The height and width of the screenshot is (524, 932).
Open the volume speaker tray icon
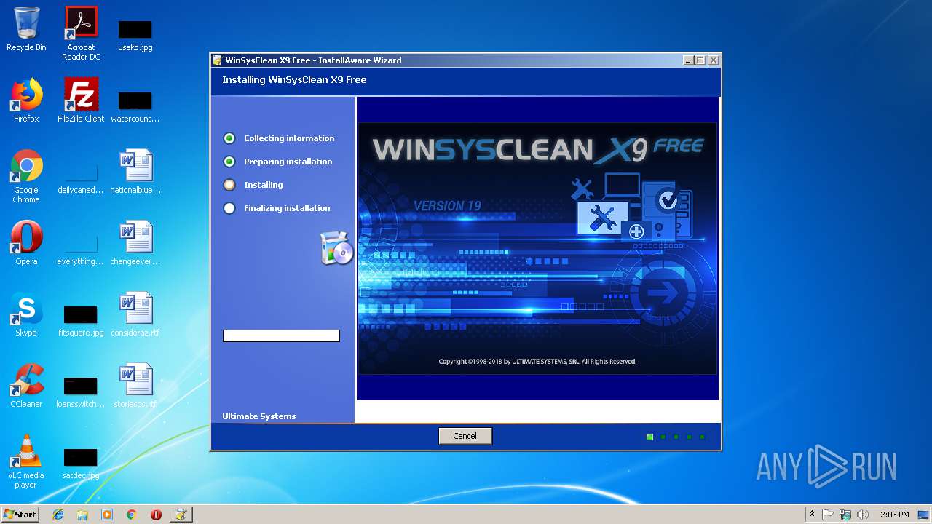pyautogui.click(x=863, y=515)
